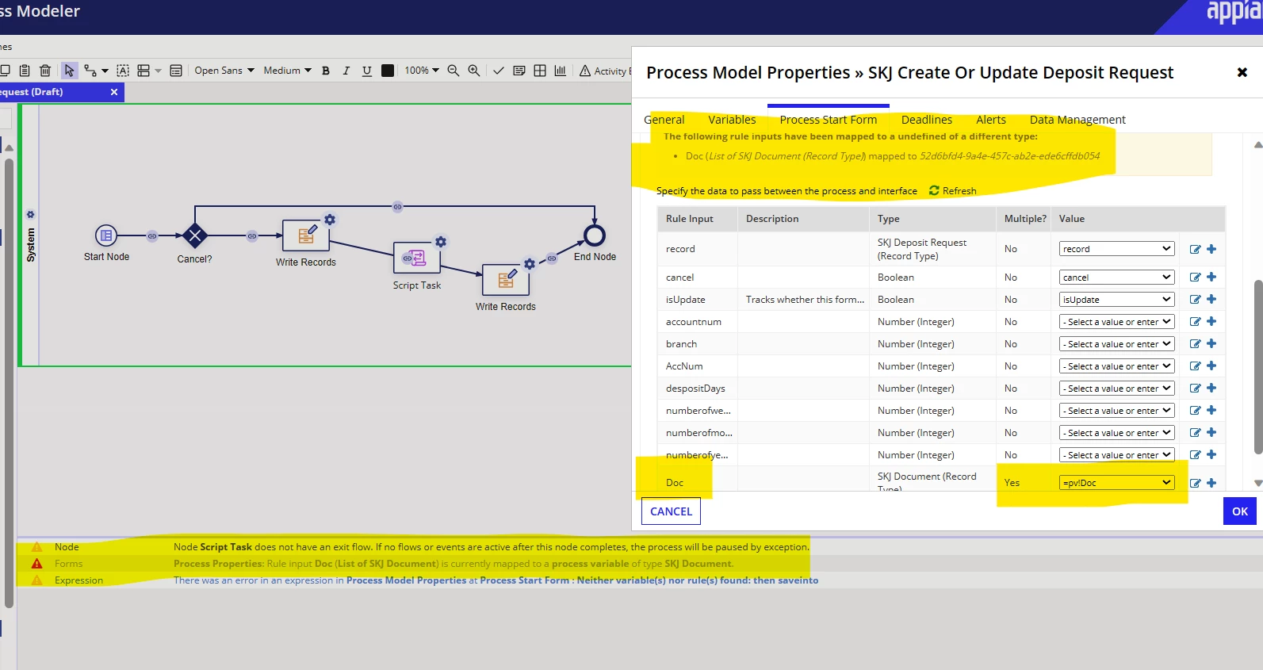Image resolution: width=1263 pixels, height=670 pixels.
Task: Open value dropdown for AccNum input
Action: click(1116, 366)
